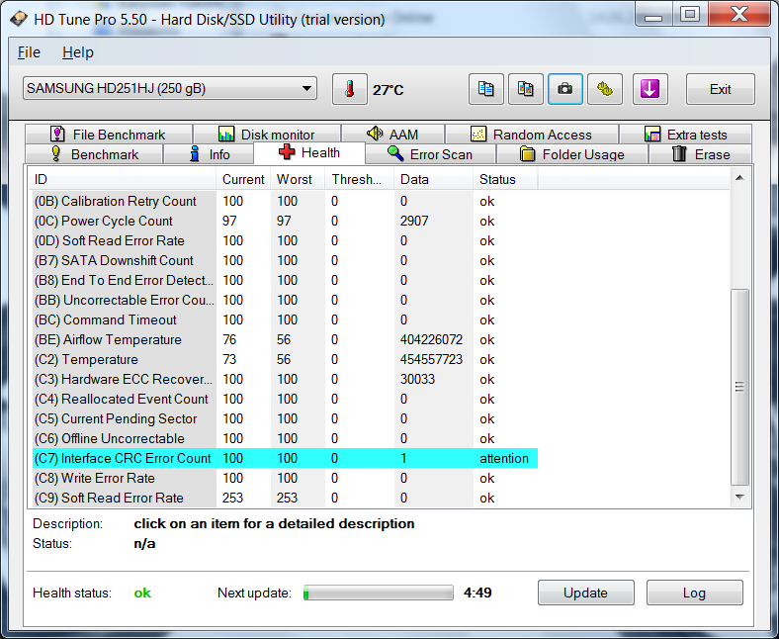Image resolution: width=779 pixels, height=639 pixels.
Task: Select the (BB) Uncorrectable Error Count row
Action: (285, 301)
